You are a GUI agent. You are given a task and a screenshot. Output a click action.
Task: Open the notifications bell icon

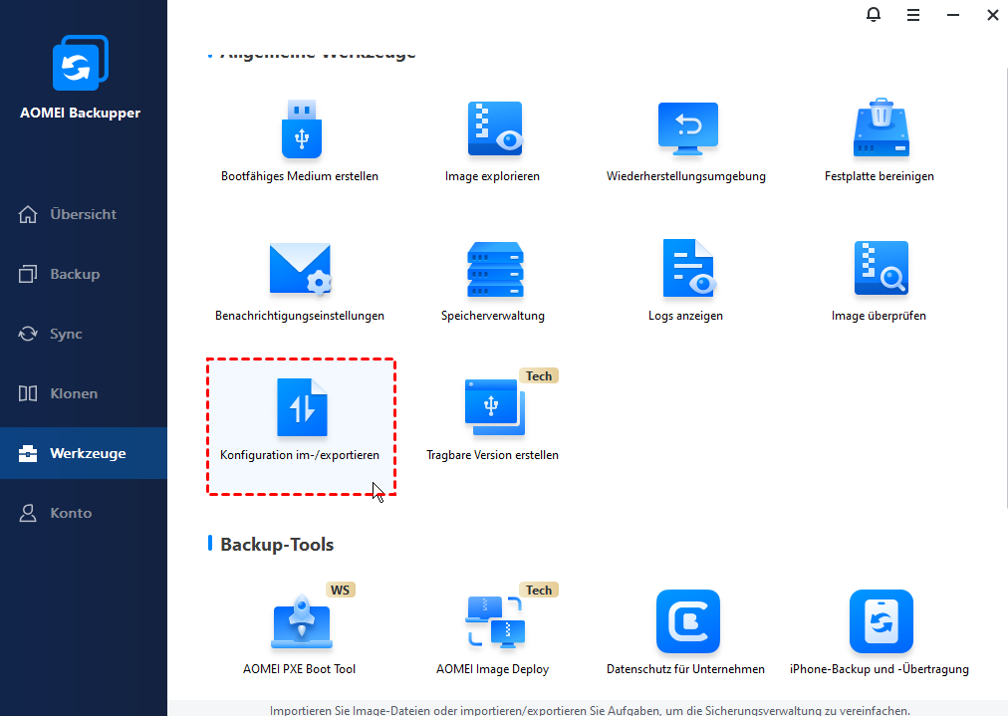point(873,14)
